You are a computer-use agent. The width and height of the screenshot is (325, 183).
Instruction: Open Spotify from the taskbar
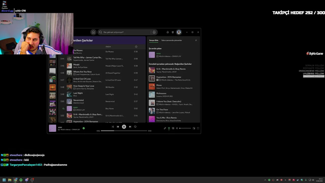(x=21, y=180)
